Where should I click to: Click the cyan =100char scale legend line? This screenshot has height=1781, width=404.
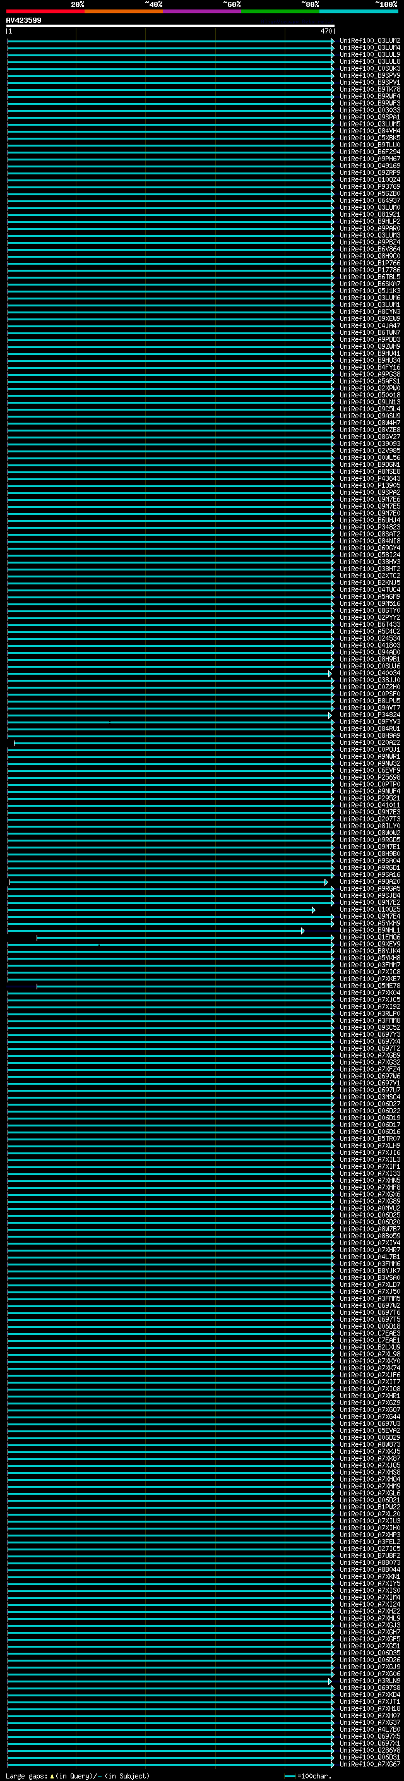tap(289, 1776)
